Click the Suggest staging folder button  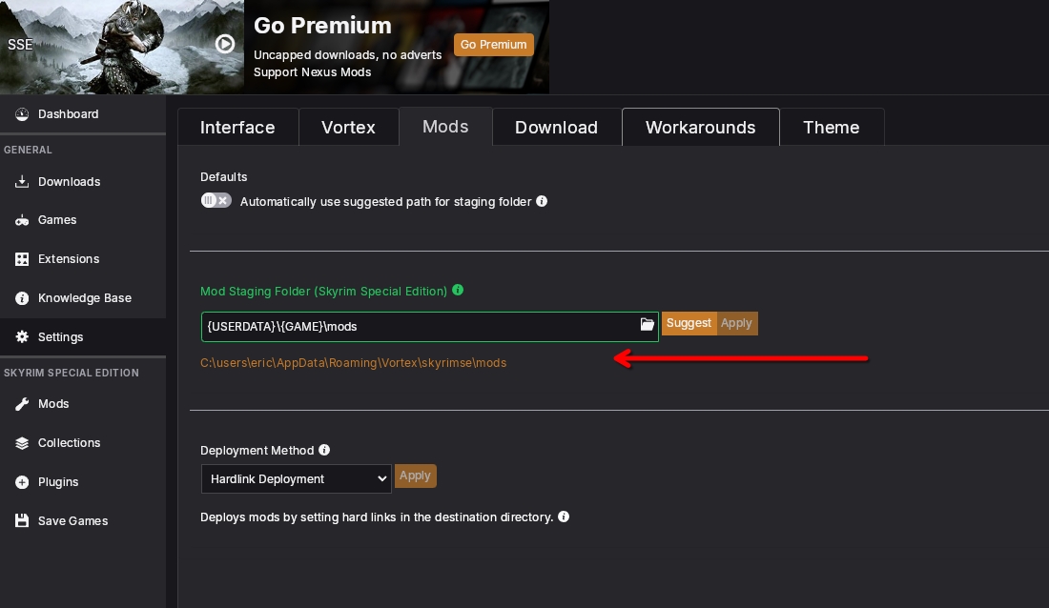pos(689,323)
